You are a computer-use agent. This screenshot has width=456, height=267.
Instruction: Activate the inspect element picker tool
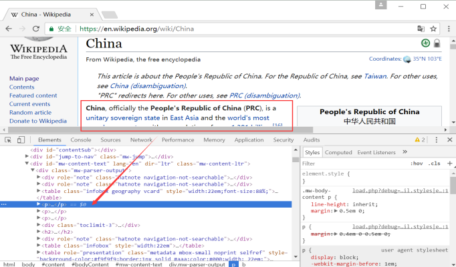tap(8, 140)
